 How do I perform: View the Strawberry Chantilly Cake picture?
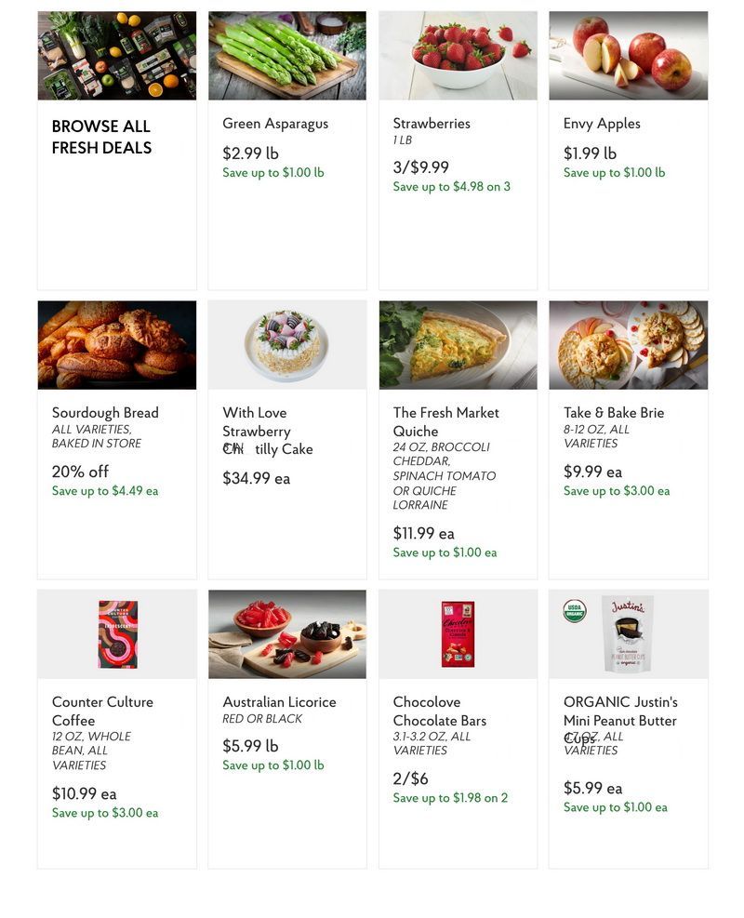pyautogui.click(x=286, y=345)
